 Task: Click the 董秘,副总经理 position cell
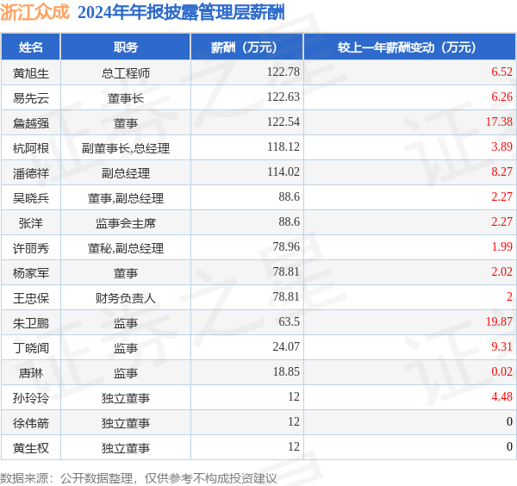point(126,248)
